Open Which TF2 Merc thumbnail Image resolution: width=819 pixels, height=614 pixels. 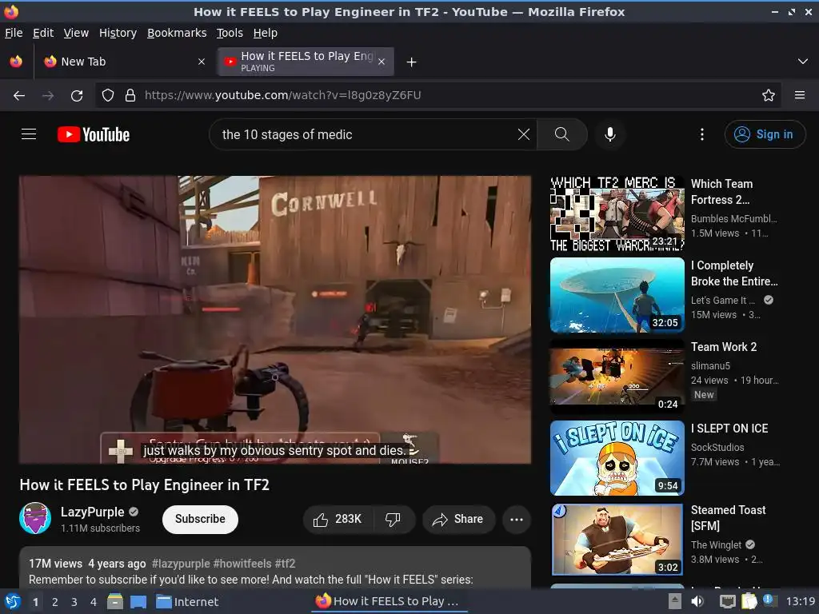(x=617, y=213)
